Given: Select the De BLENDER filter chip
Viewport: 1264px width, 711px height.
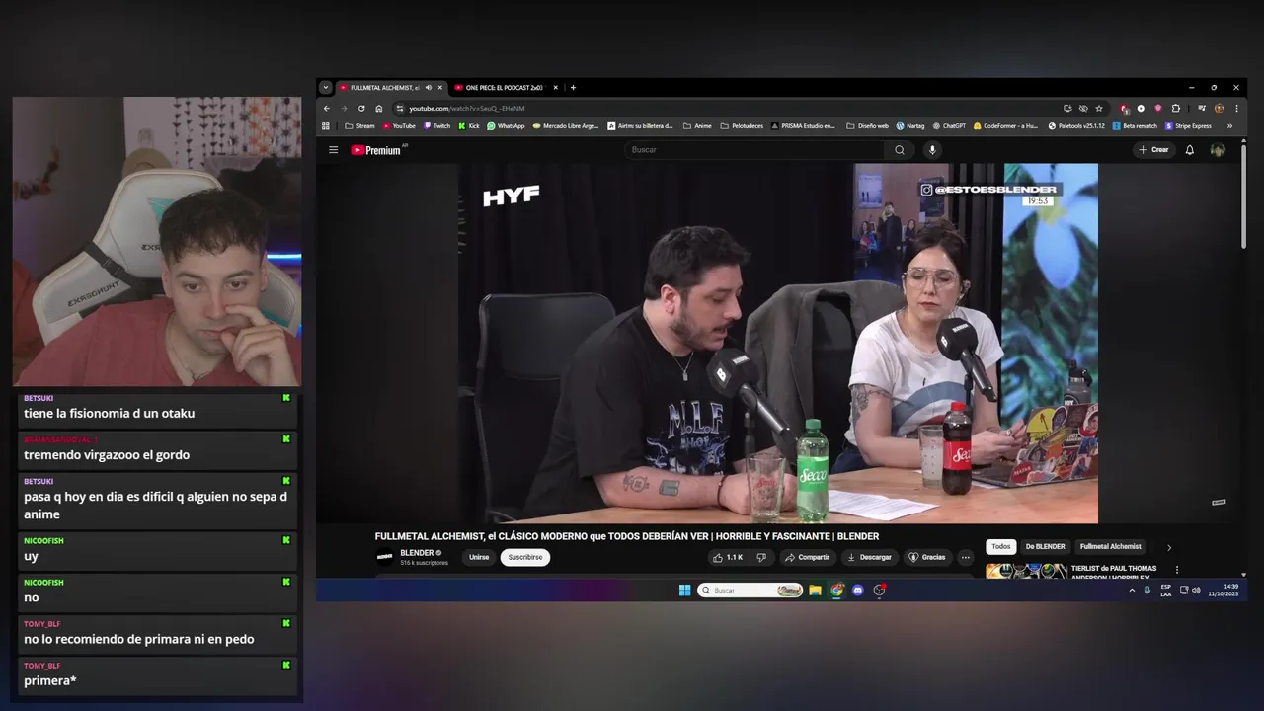Looking at the screenshot, I should [1045, 547].
